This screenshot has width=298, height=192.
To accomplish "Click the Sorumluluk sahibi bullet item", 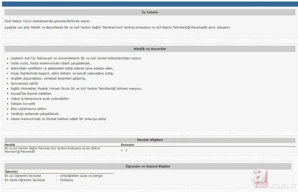I will 24,84.
